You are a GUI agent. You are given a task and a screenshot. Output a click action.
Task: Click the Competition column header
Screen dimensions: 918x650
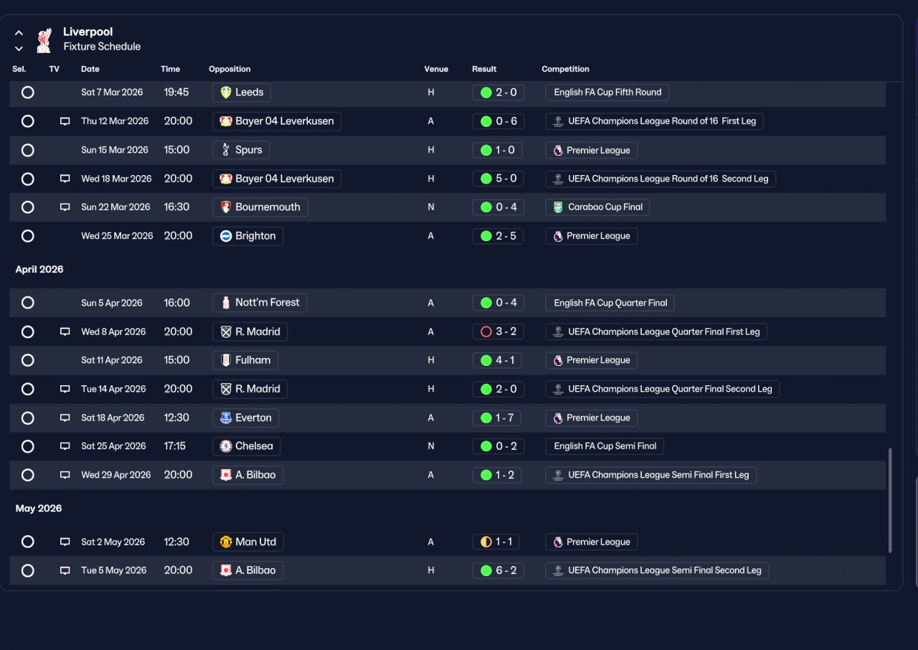pos(565,69)
